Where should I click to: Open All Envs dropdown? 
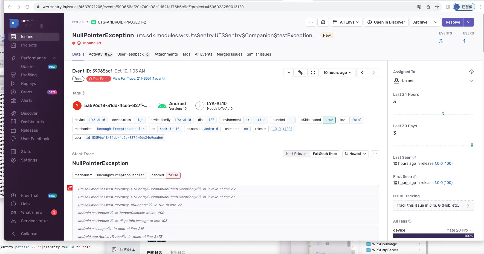pyautogui.click(x=346, y=22)
